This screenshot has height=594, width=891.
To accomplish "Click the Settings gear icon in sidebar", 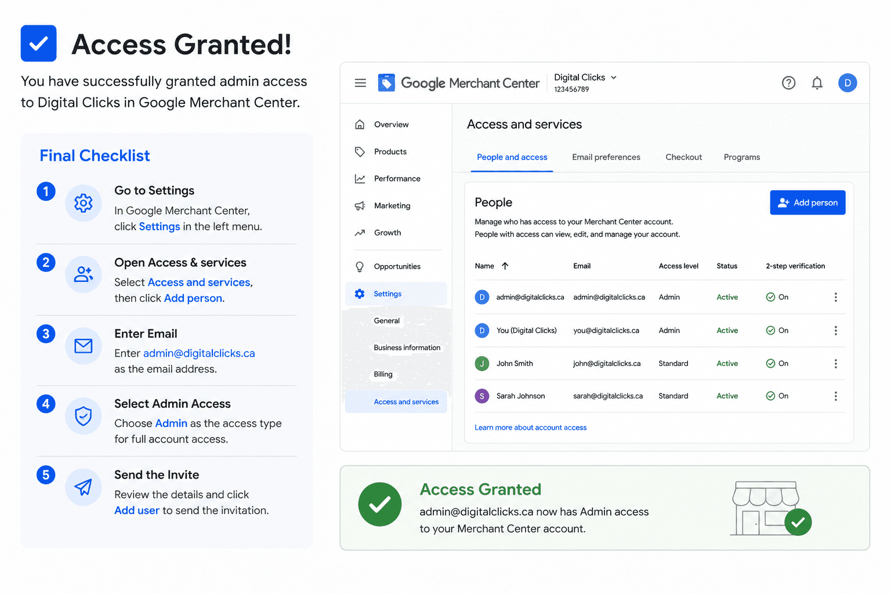I will [x=360, y=294].
